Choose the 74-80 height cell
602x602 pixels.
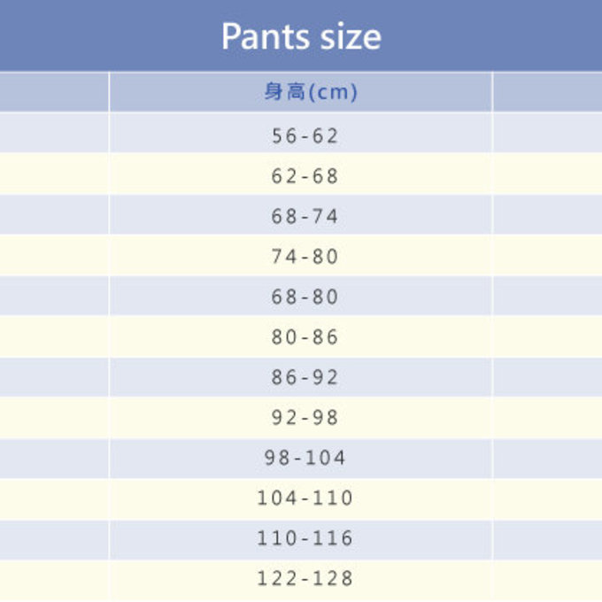pos(305,257)
